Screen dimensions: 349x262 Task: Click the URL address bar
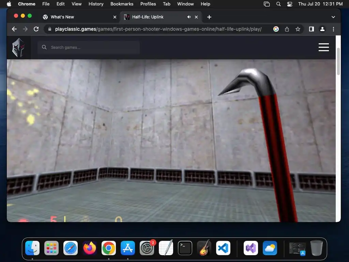click(x=158, y=29)
